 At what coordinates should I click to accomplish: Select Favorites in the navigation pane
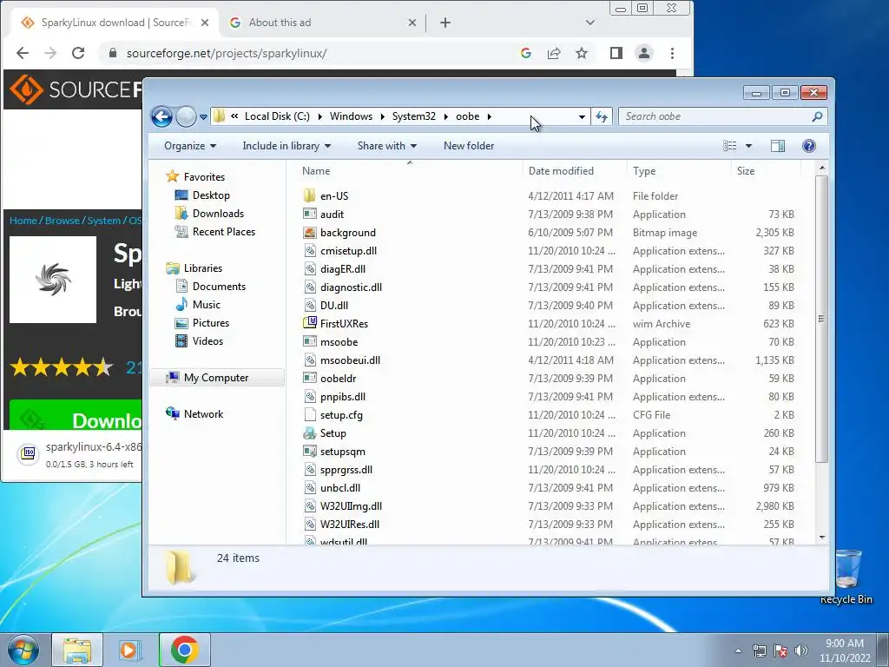pos(204,177)
